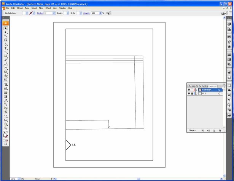This screenshot has height=181, width=234.
Task: Toggle lock box on PATTERN layer
Action: (192, 90)
